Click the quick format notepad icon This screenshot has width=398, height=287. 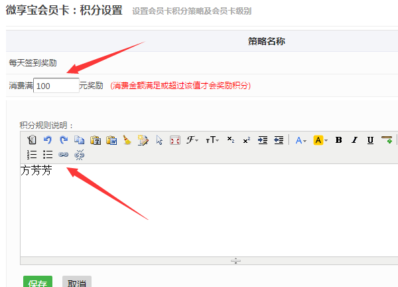pyautogui.click(x=143, y=140)
